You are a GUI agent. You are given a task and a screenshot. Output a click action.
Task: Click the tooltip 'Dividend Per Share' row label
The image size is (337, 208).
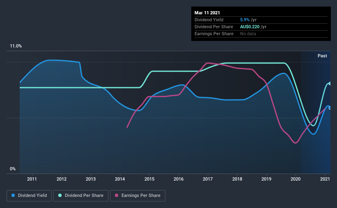pos(214,27)
